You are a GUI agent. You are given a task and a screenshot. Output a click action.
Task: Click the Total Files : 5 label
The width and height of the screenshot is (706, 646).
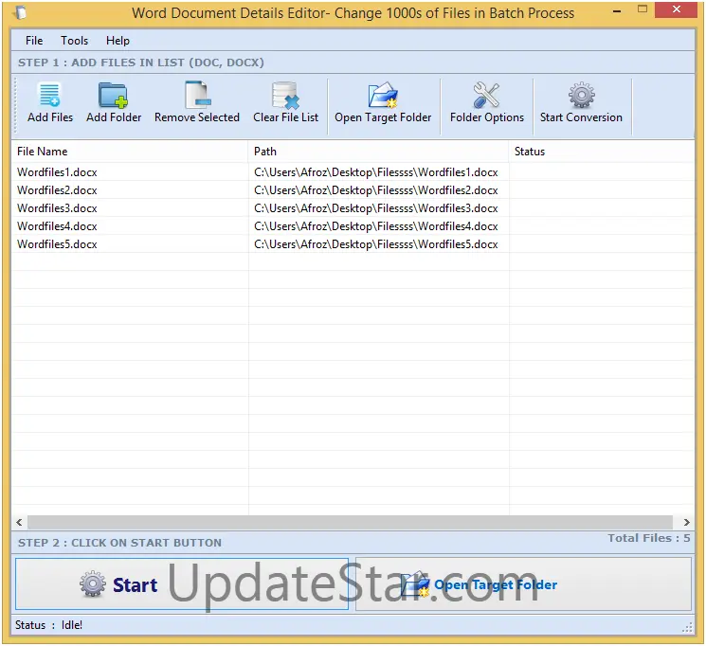point(649,538)
